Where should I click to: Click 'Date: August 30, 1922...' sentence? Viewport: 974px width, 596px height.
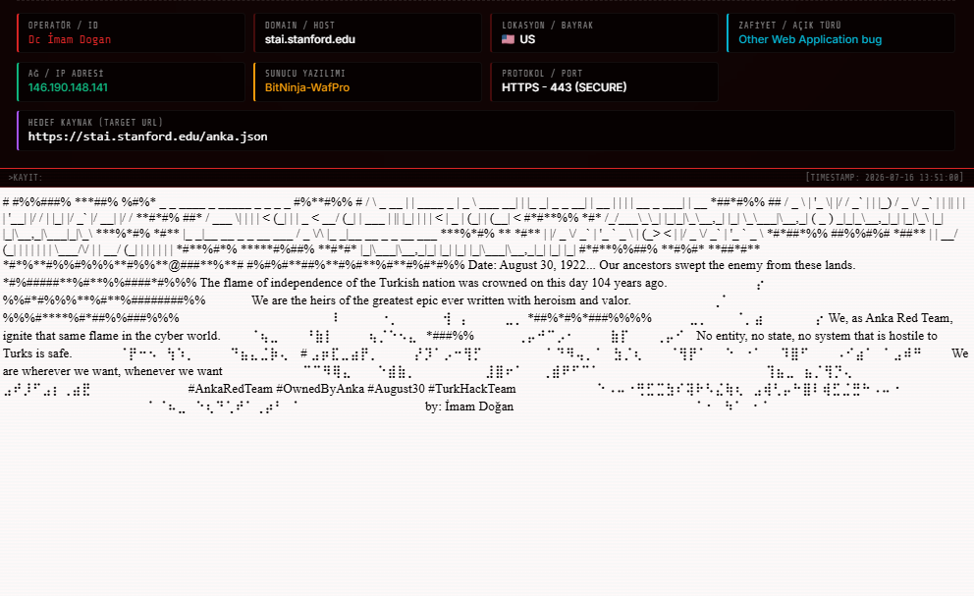coord(662,265)
